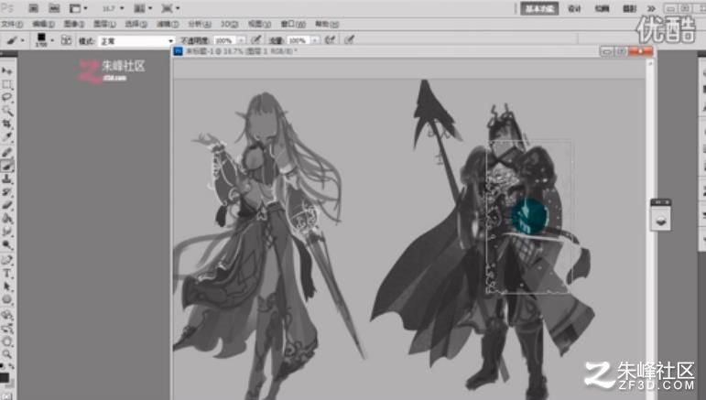The width and height of the screenshot is (706, 400).
Task: Open the 视图 (View) menu
Action: tap(259, 24)
